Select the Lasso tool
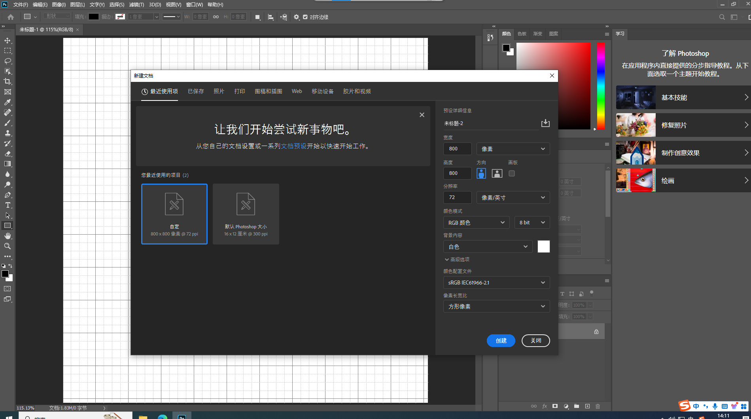Image resolution: width=751 pixels, height=419 pixels. (8, 61)
